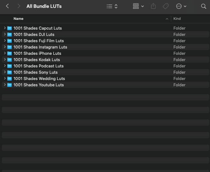Select the 1001 Shades Youtube Luts row
The width and height of the screenshot is (210, 172).
click(x=38, y=85)
